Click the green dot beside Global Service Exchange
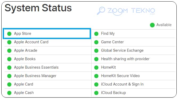Screen dimensions: 178x99 pos(96,51)
